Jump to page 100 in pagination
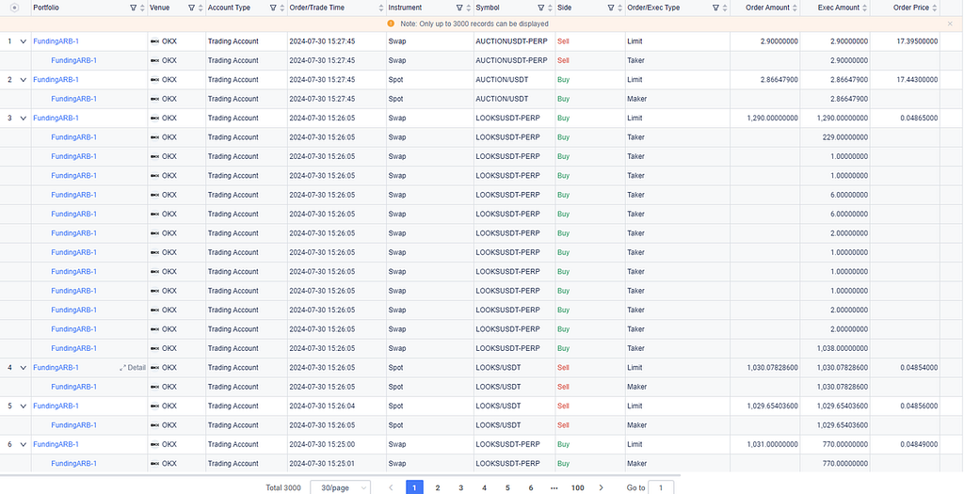The width and height of the screenshot is (964, 494). coord(577,487)
